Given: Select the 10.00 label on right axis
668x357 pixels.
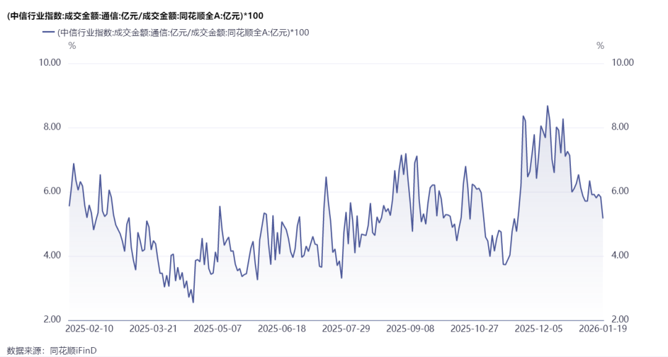Looking at the screenshot, I should [x=622, y=62].
